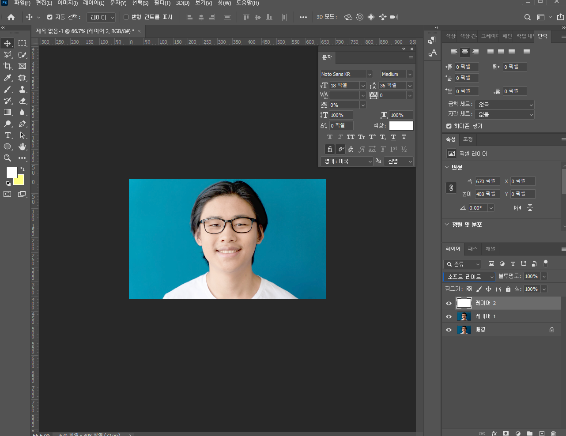Click the share icon top right
566x436 pixels.
click(561, 17)
